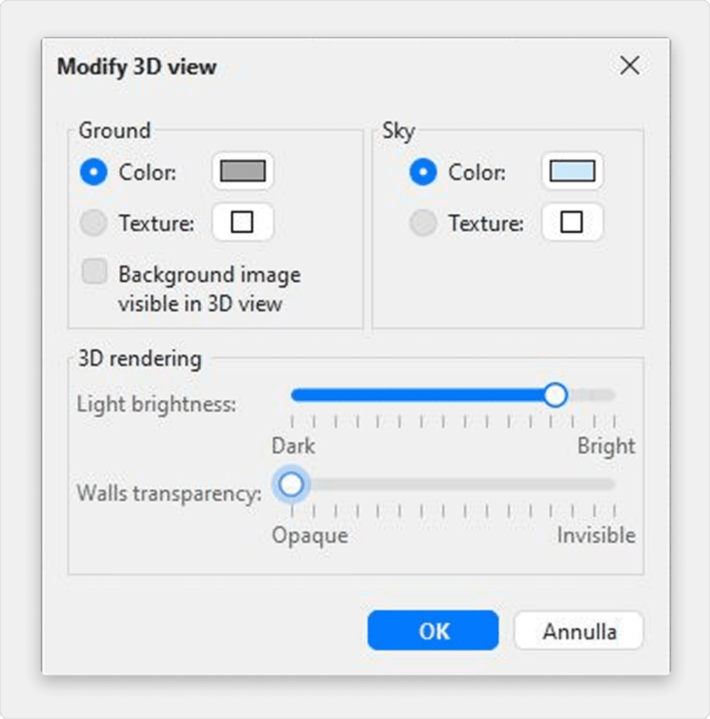Click the Sky color swatch button
This screenshot has height=719, width=710.
point(572,171)
